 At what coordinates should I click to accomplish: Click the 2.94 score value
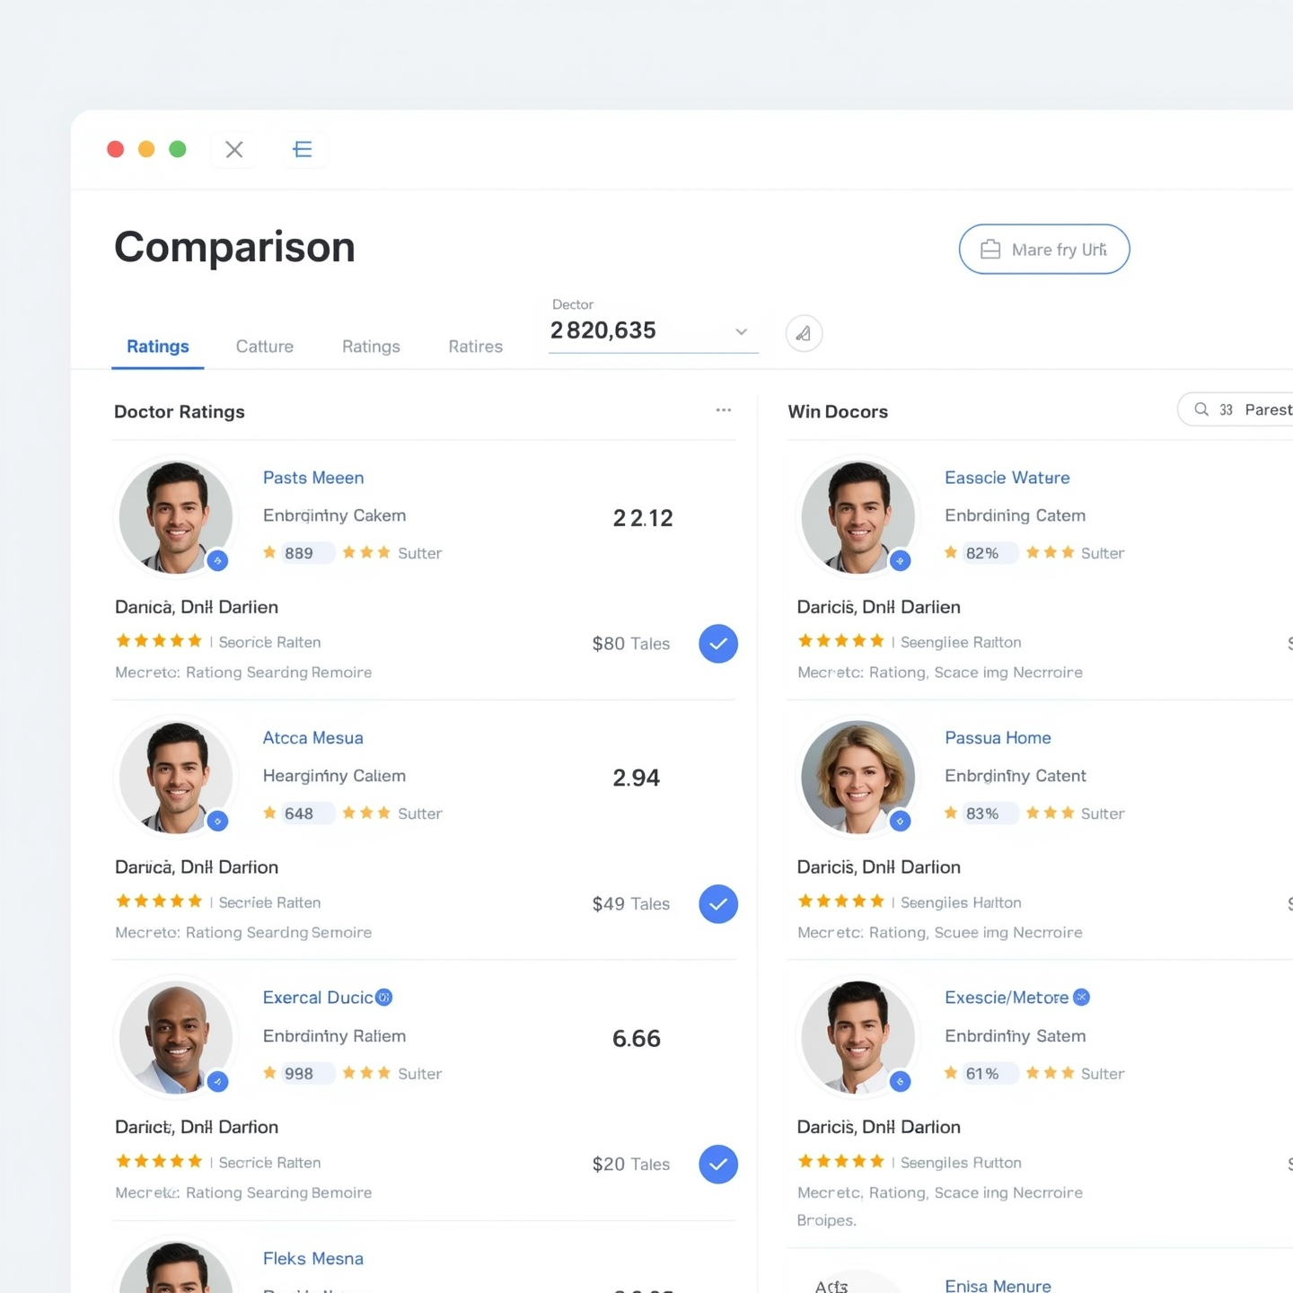[x=636, y=778]
